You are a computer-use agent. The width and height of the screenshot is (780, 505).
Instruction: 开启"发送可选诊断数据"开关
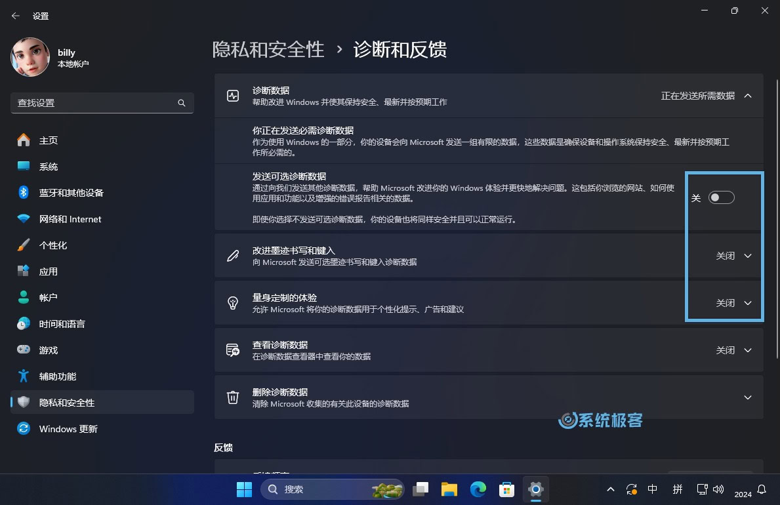pos(721,197)
